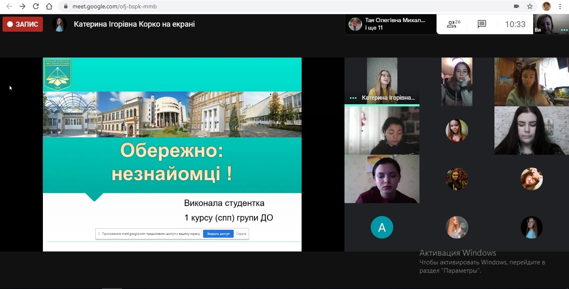This screenshot has height=289, width=569.
Task: Open Chrome's three-dot menu
Action: (x=560, y=6)
